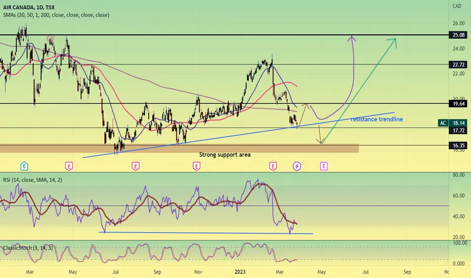Open the purple upcoming earnings marker
This screenshot has height=278, width=471.
[323, 166]
